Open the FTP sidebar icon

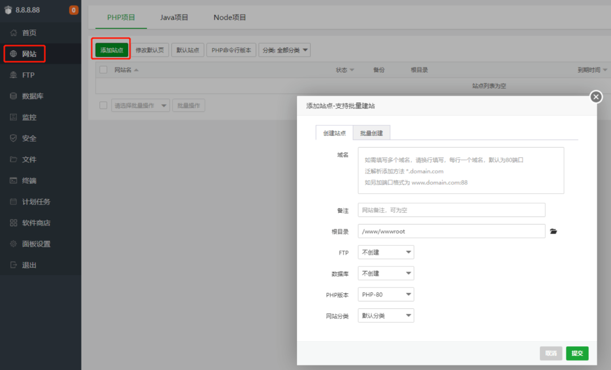[x=14, y=75]
